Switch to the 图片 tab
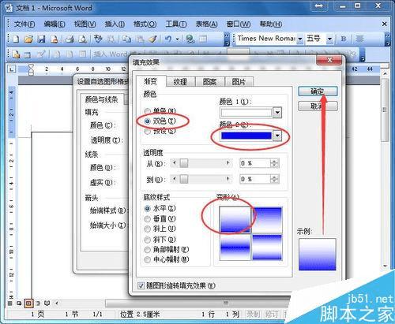 [x=239, y=82]
